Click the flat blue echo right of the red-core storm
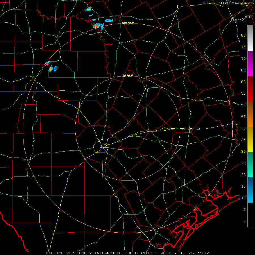The width and height of the screenshot is (255, 255). point(109,20)
